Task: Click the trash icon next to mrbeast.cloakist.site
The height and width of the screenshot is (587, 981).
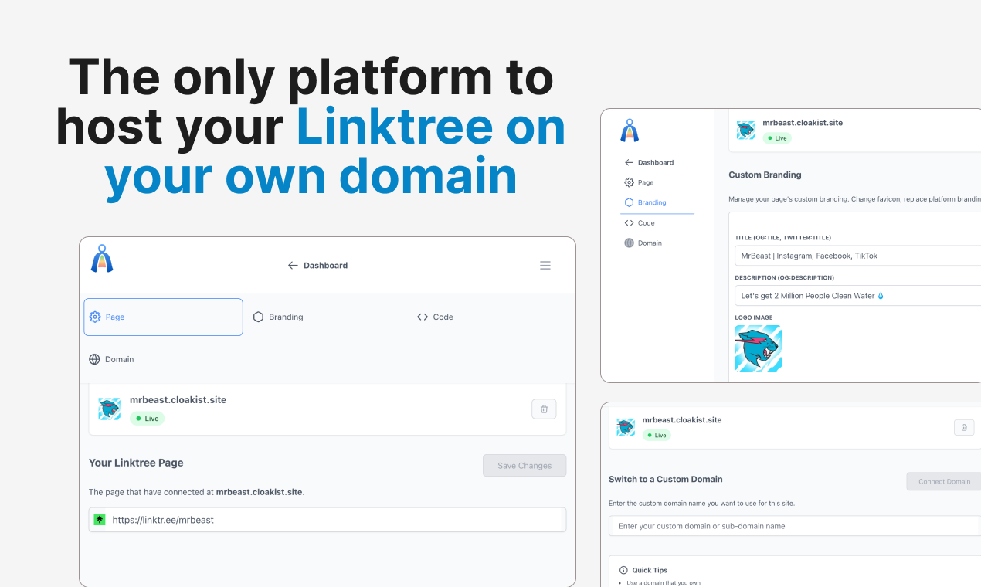Action: tap(544, 409)
